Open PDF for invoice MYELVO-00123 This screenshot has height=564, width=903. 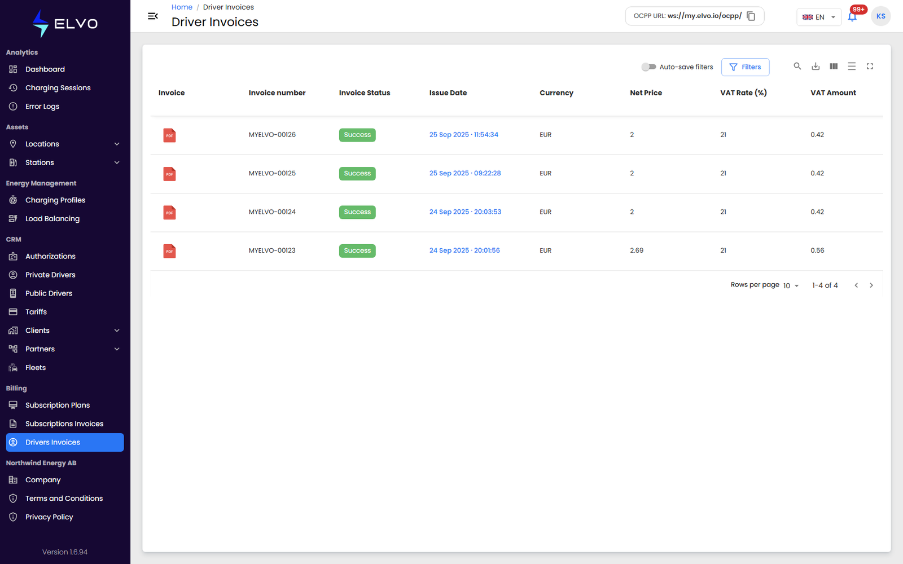(x=169, y=251)
